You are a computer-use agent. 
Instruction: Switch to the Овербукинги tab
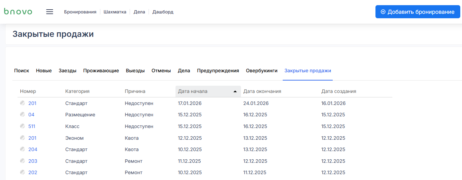pos(261,71)
